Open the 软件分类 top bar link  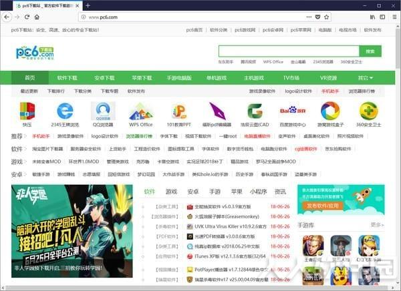point(219,30)
